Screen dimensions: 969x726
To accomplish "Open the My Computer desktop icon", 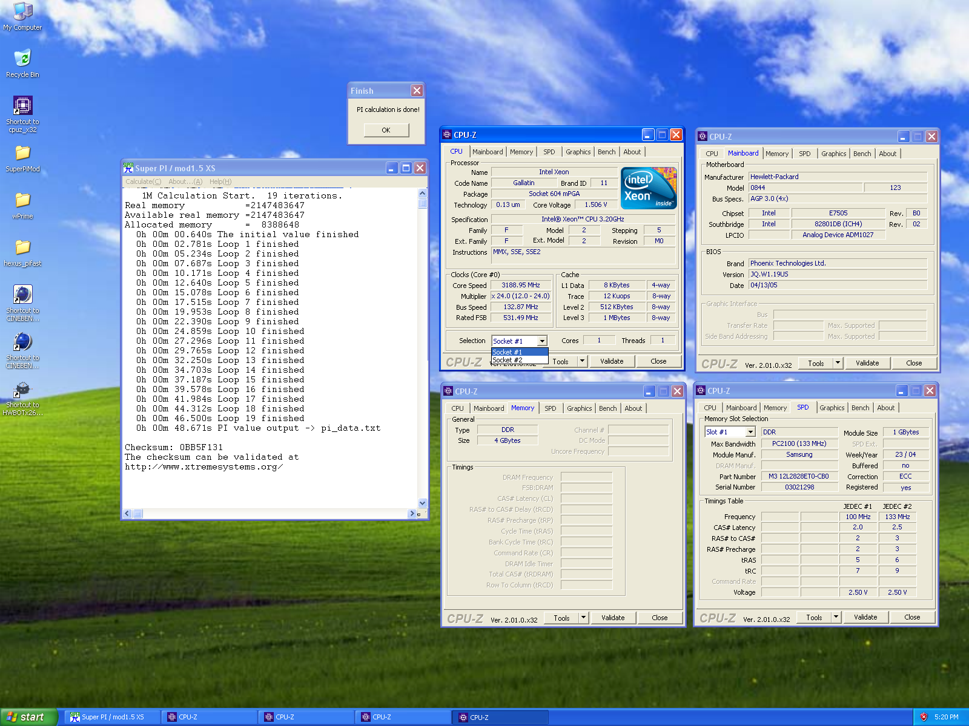I will (x=22, y=11).
